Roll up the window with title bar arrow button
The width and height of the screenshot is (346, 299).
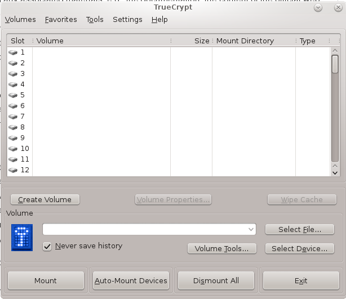318,8
